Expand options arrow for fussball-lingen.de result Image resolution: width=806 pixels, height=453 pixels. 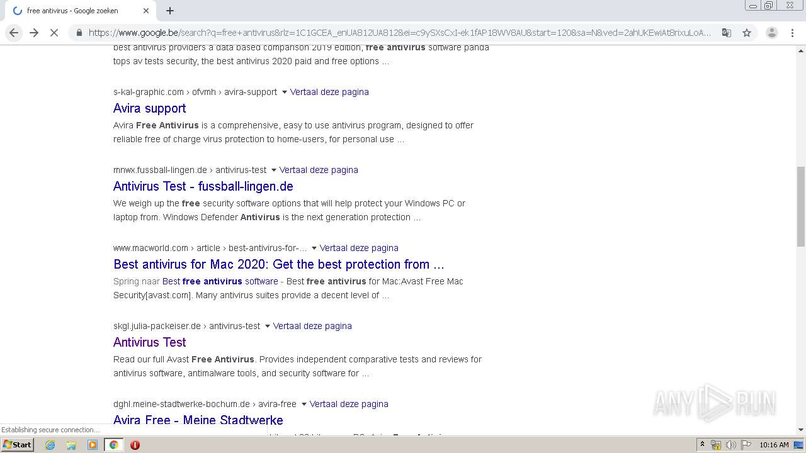point(273,170)
